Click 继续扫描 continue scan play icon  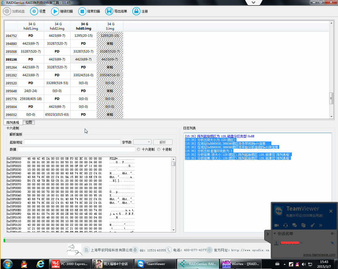pyautogui.click(x=55, y=11)
